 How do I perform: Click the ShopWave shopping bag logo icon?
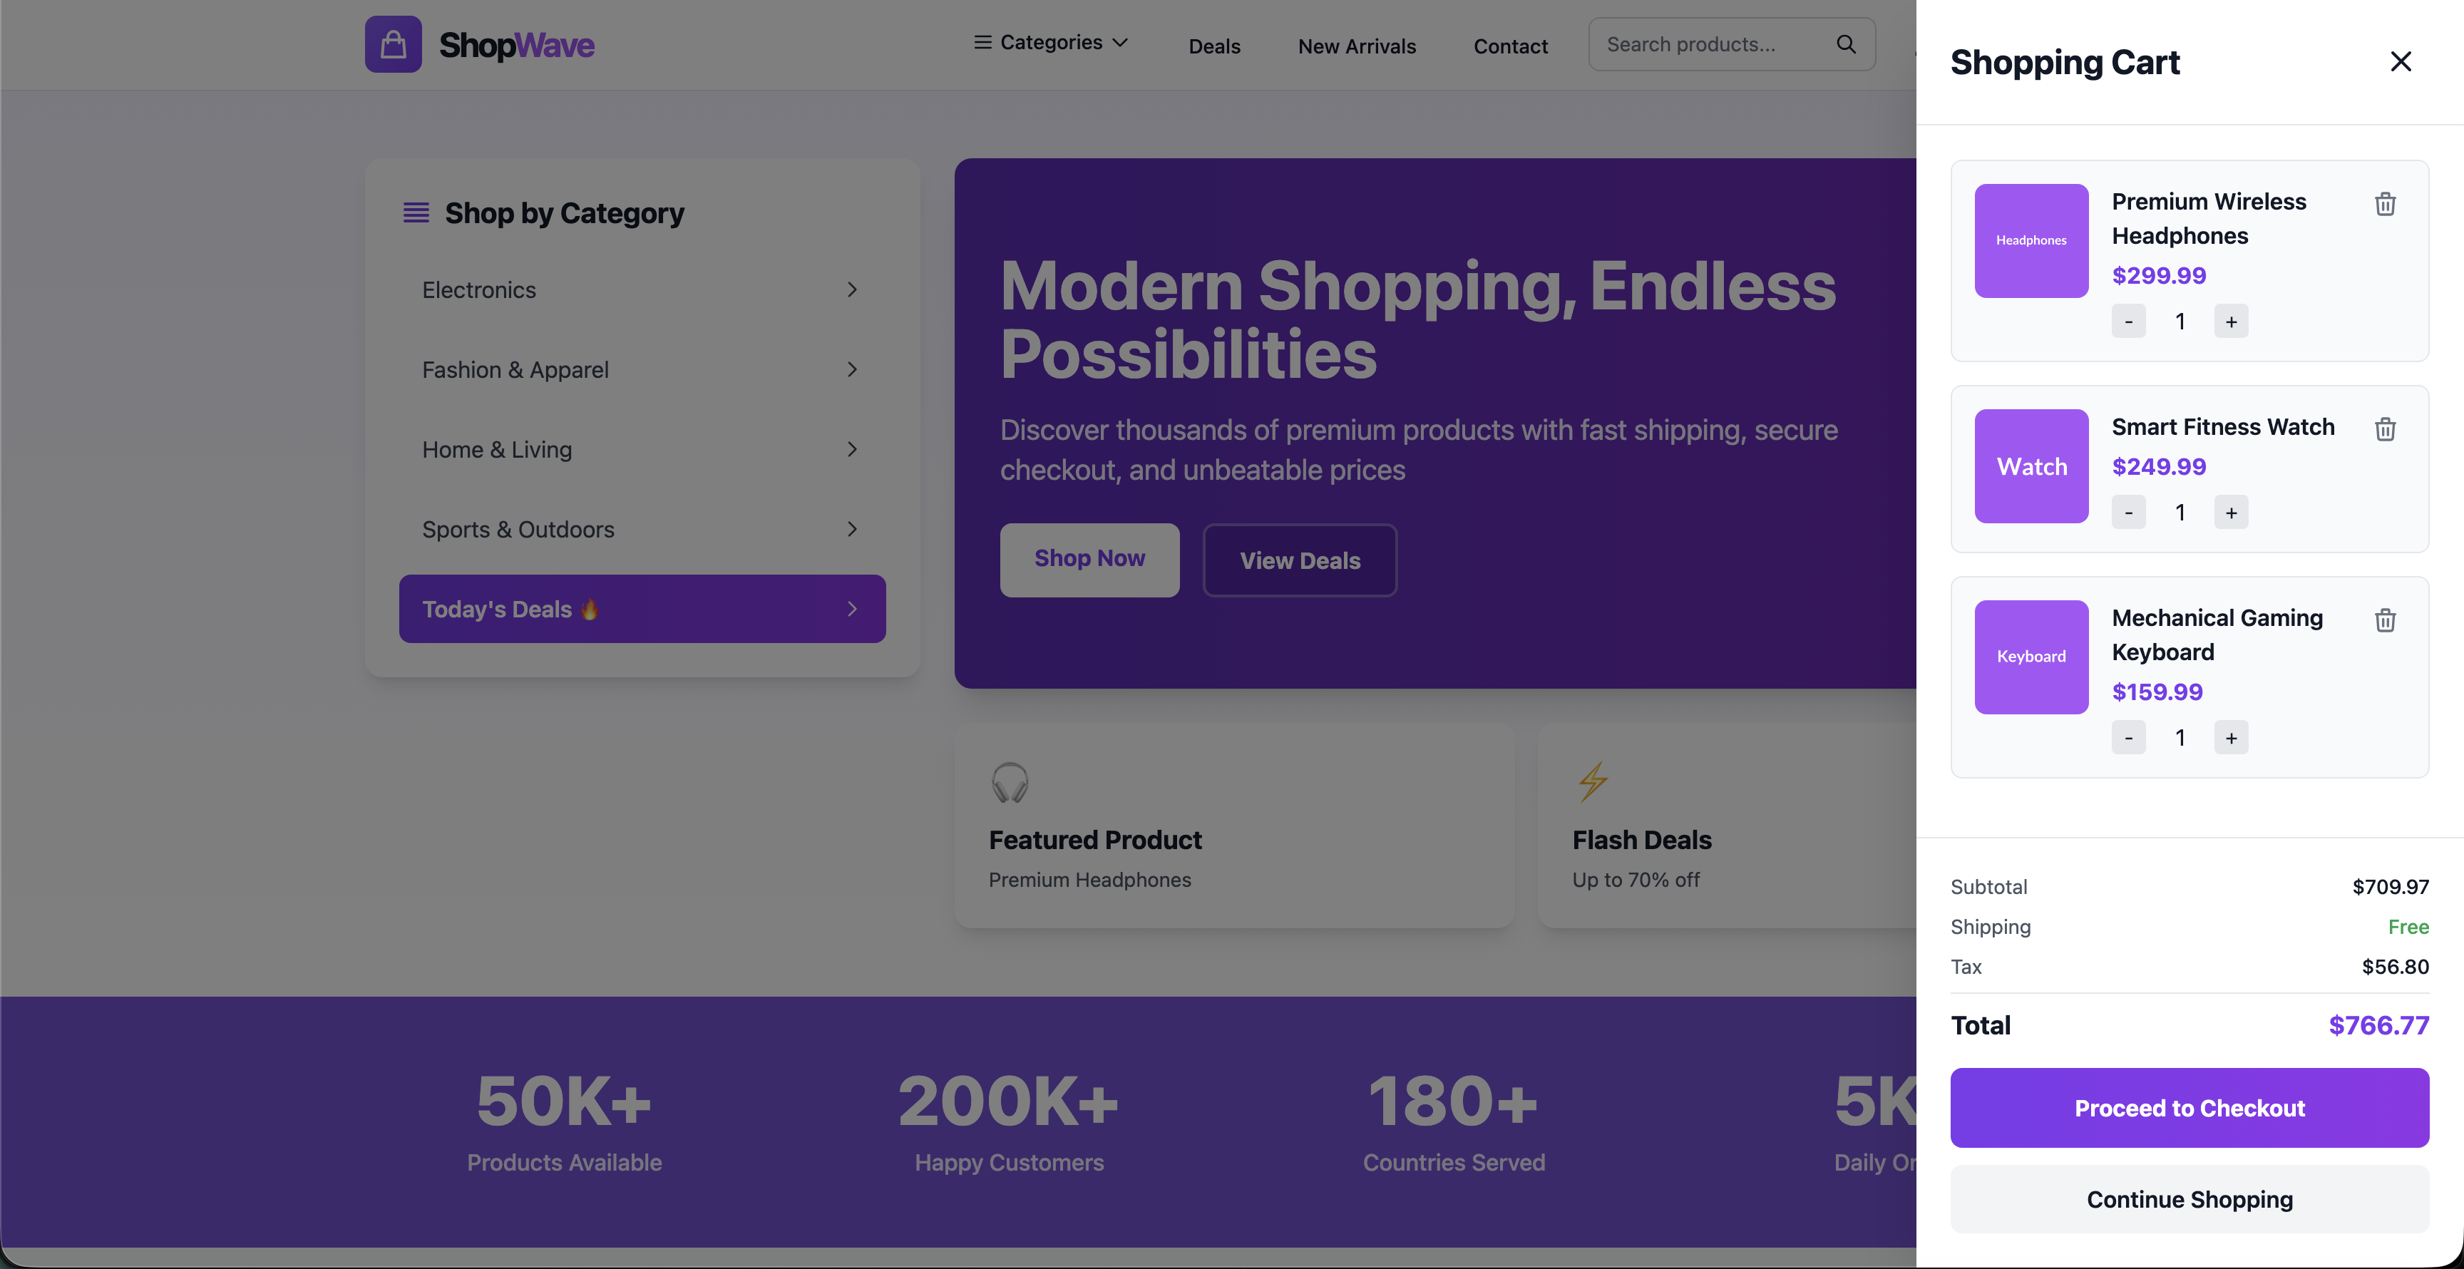point(393,43)
